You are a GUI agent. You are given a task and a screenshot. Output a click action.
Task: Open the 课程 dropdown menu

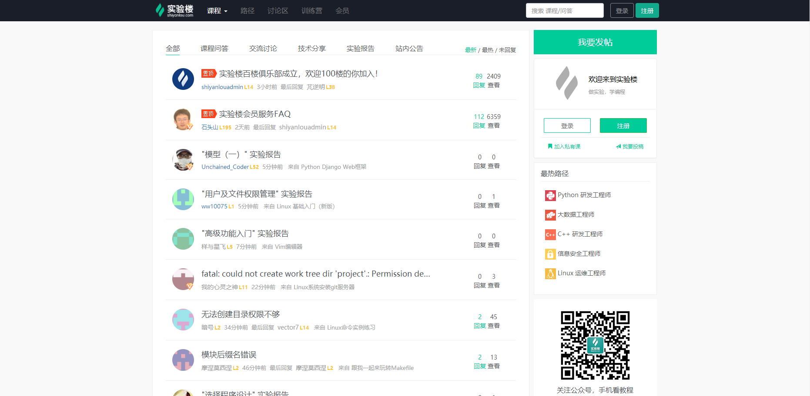coord(217,10)
